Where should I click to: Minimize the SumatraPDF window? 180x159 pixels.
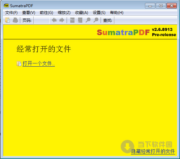(150, 6)
